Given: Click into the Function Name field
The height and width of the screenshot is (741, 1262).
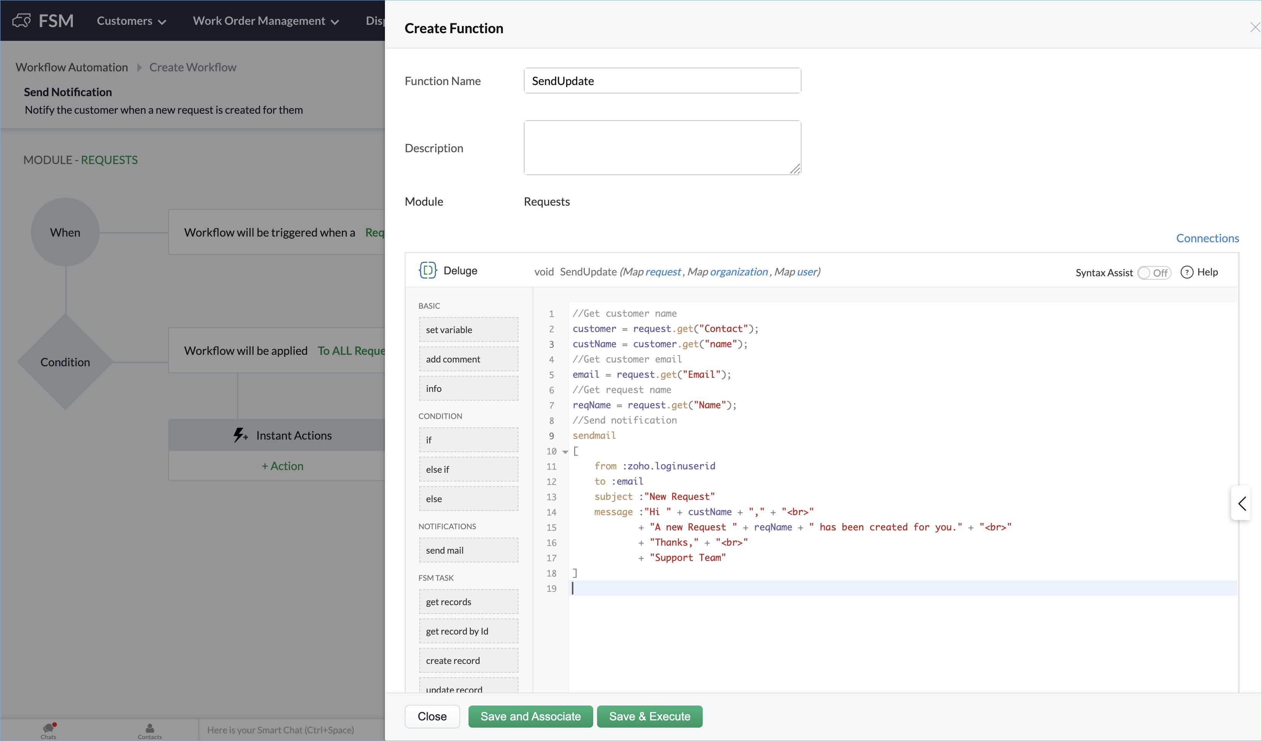Looking at the screenshot, I should click(x=662, y=81).
